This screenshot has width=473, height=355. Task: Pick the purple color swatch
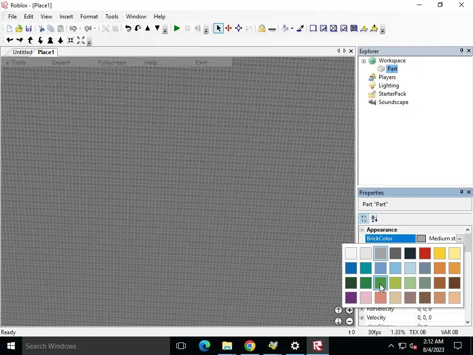point(351,298)
